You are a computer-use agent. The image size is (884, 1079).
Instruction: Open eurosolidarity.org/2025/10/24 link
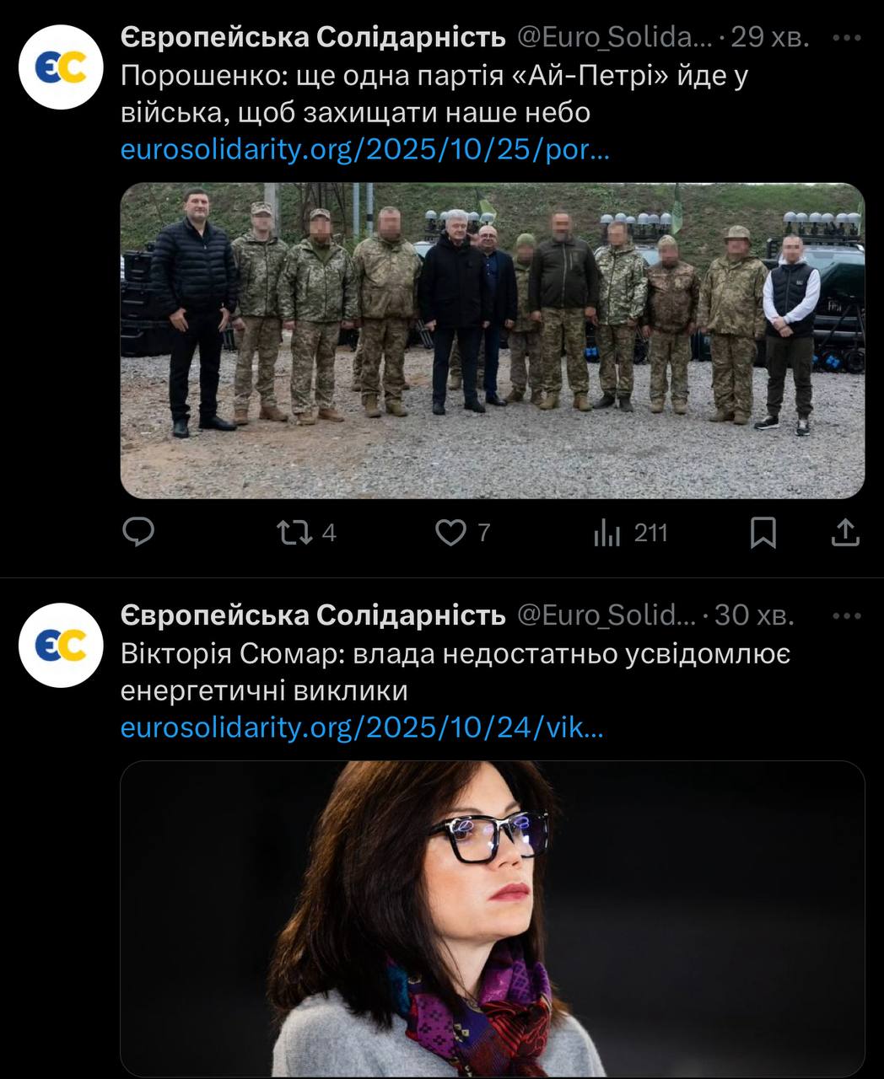(362, 727)
